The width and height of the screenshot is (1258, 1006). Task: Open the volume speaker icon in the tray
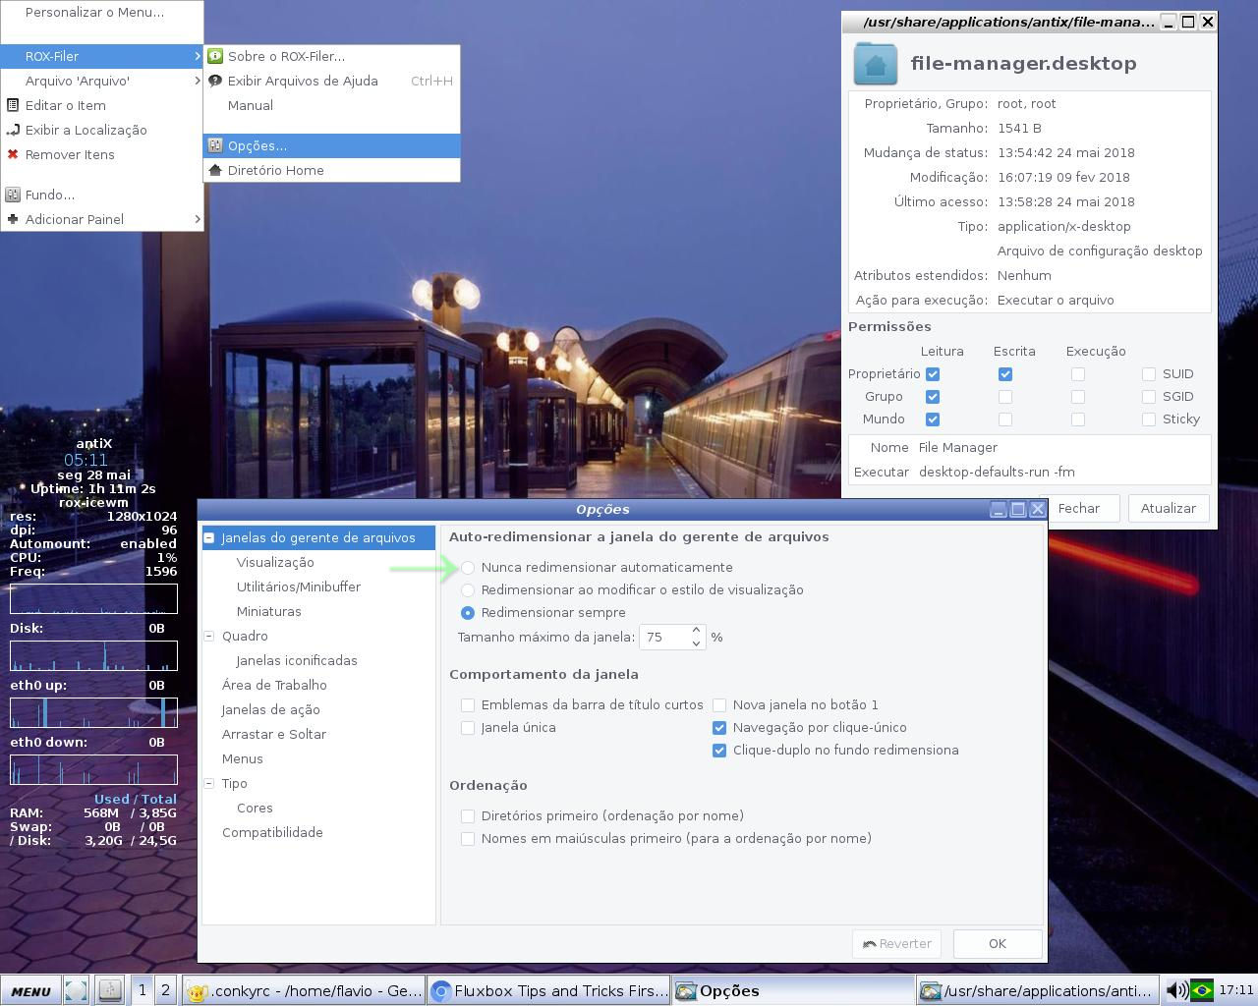(x=1178, y=990)
